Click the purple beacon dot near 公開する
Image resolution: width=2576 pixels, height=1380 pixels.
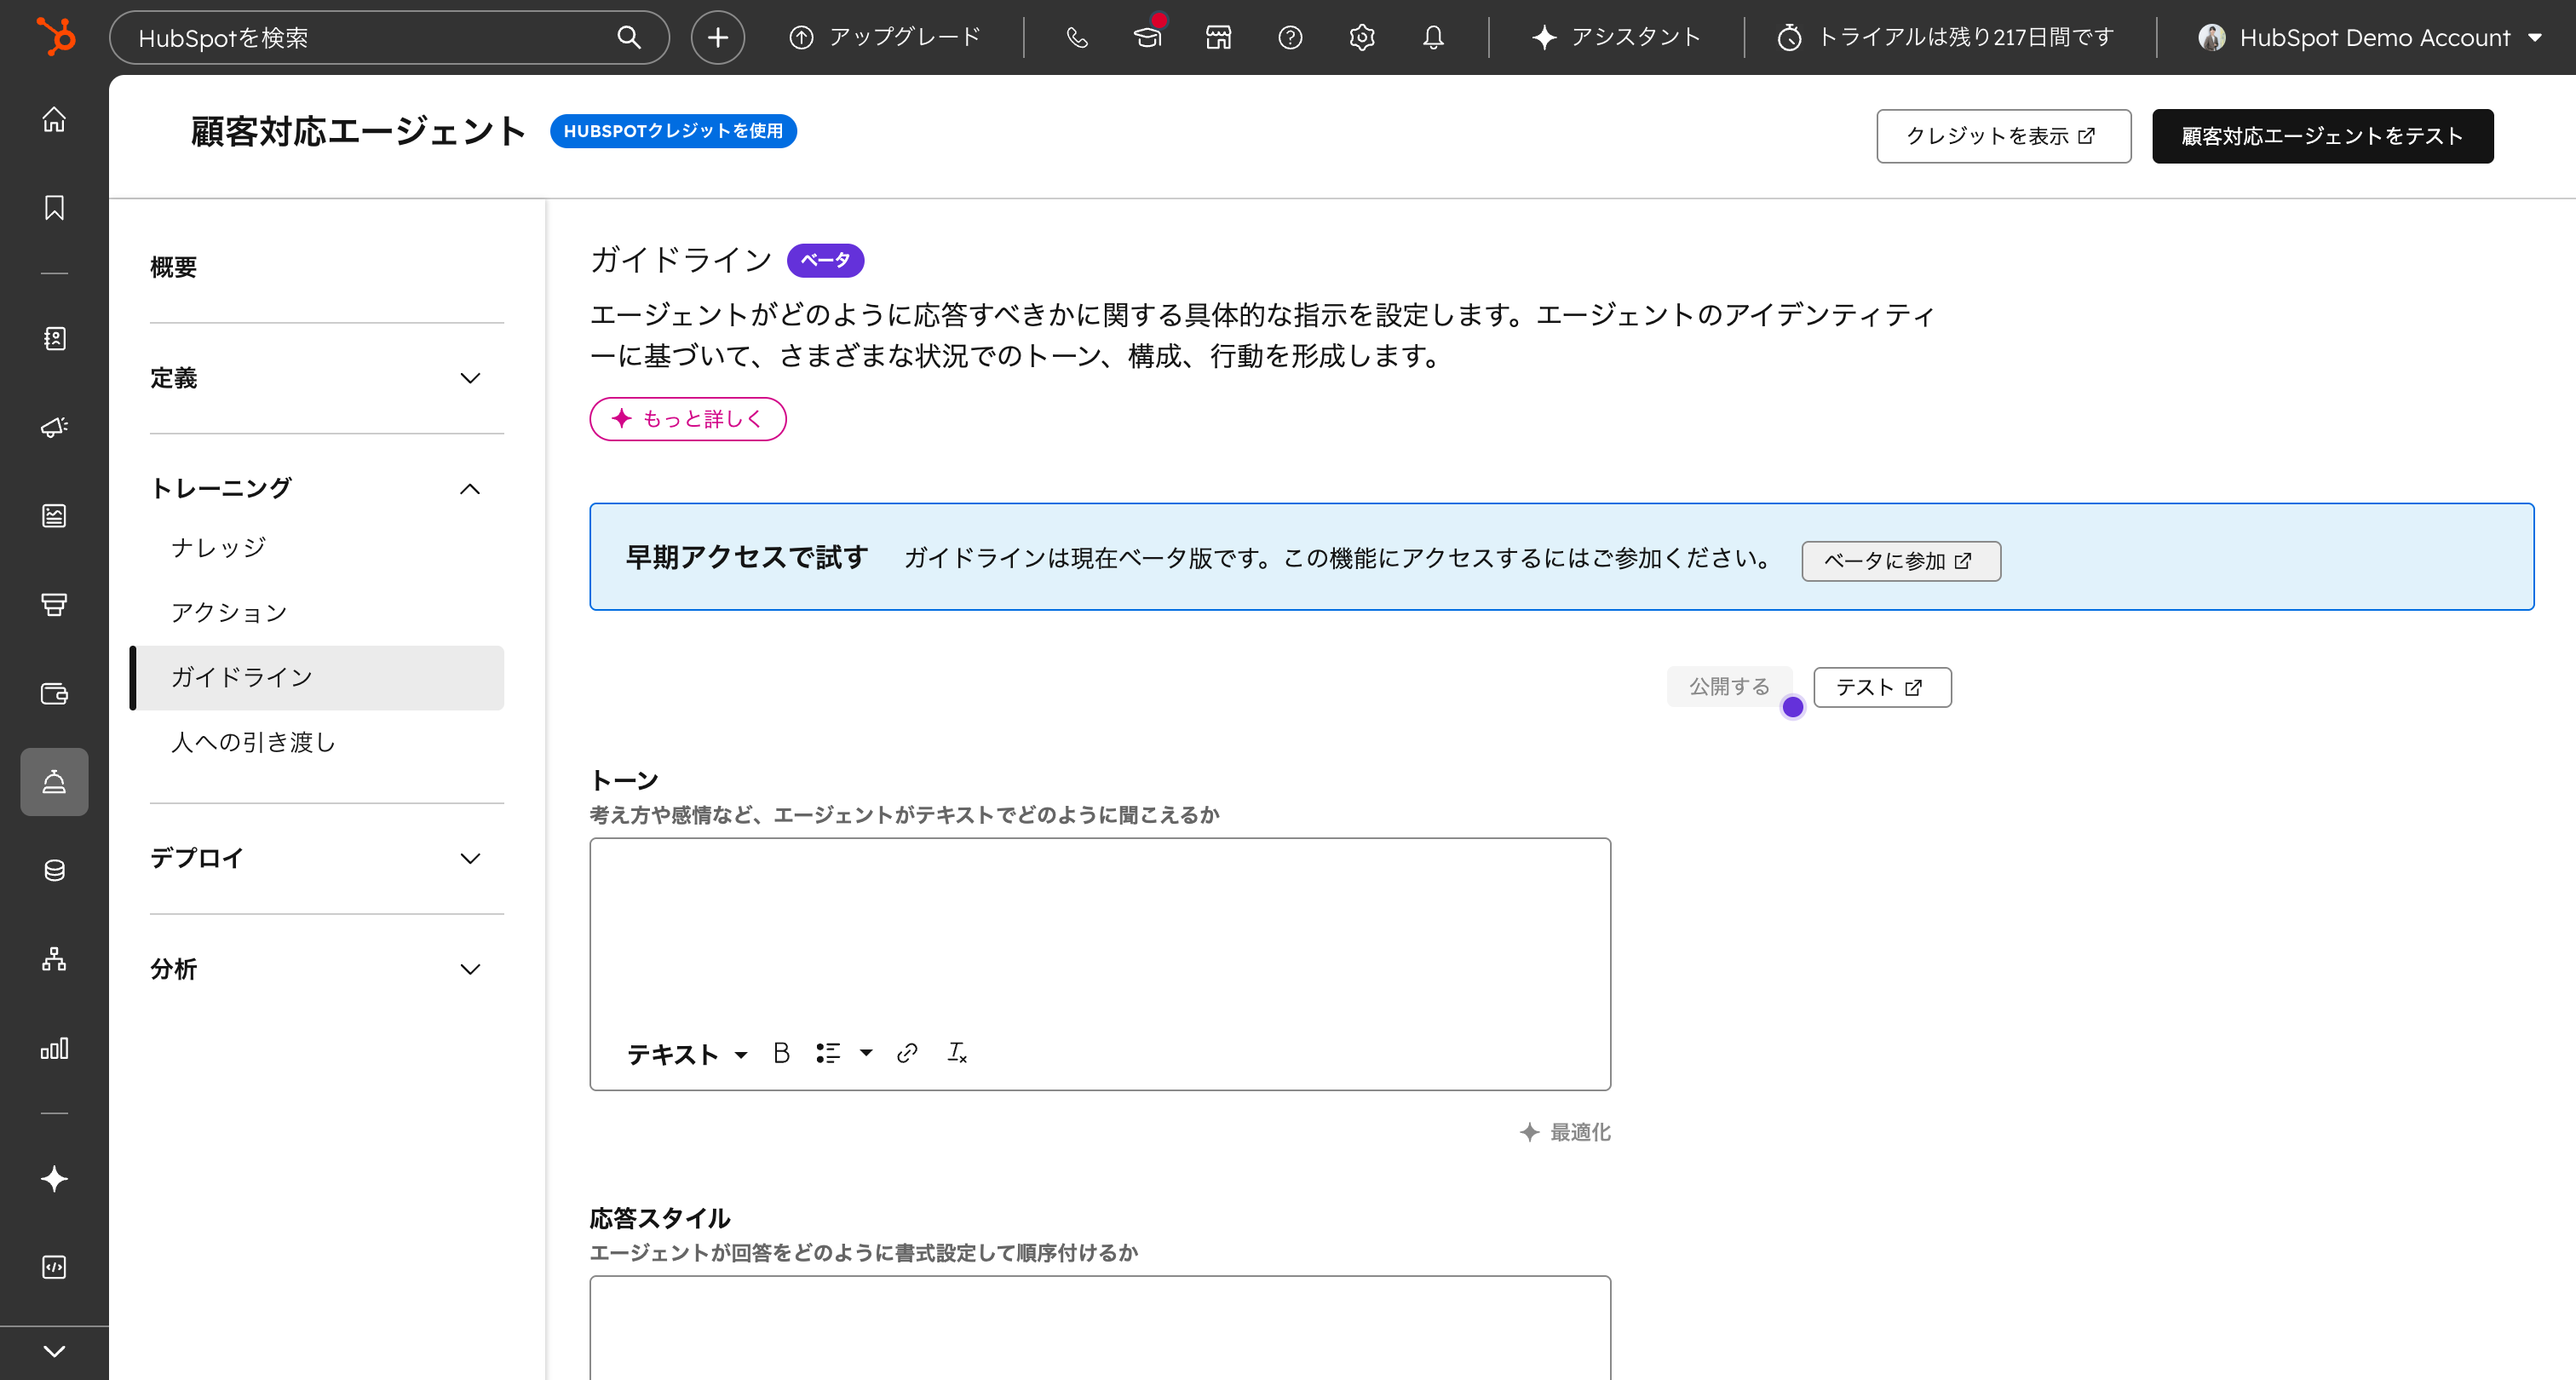coord(1792,707)
